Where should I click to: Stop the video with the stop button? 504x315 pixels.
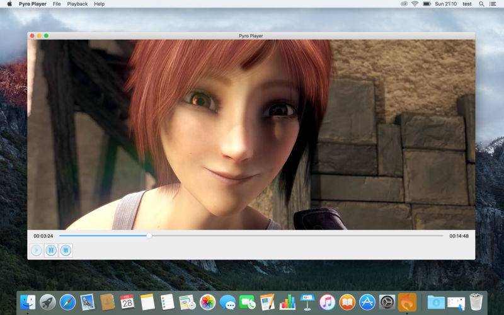click(x=66, y=250)
